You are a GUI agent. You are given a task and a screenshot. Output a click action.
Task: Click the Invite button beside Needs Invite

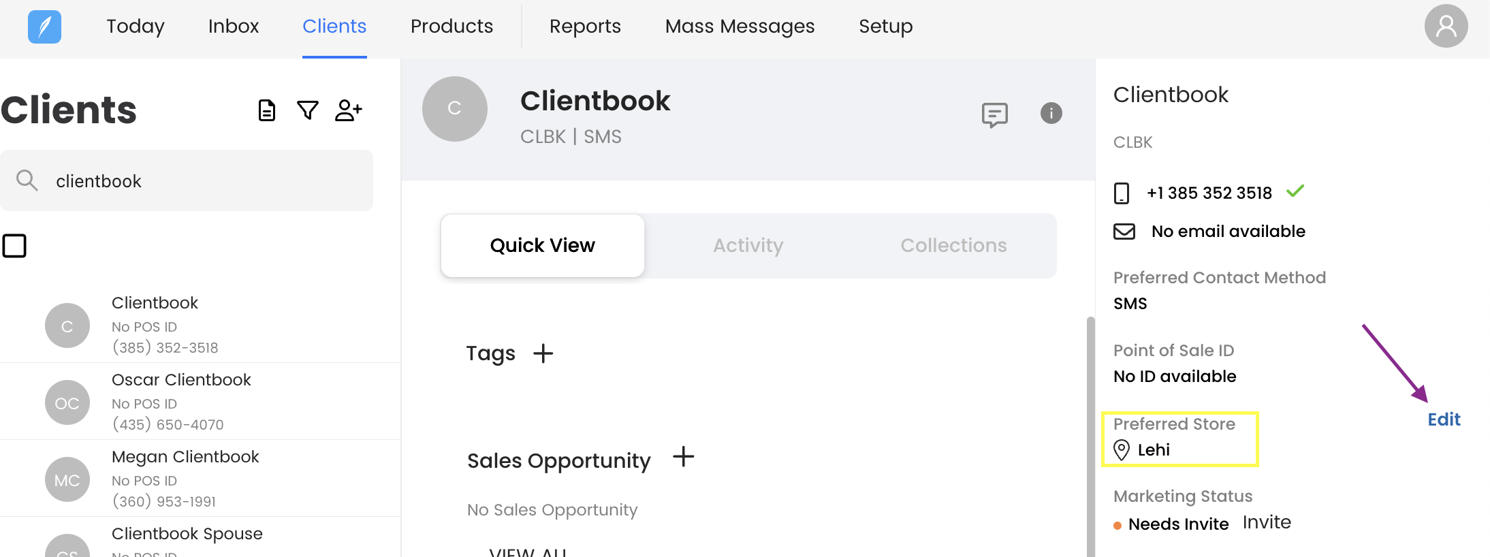1267,522
